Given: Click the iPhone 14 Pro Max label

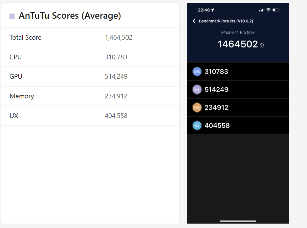Looking at the screenshot, I should point(238,32).
